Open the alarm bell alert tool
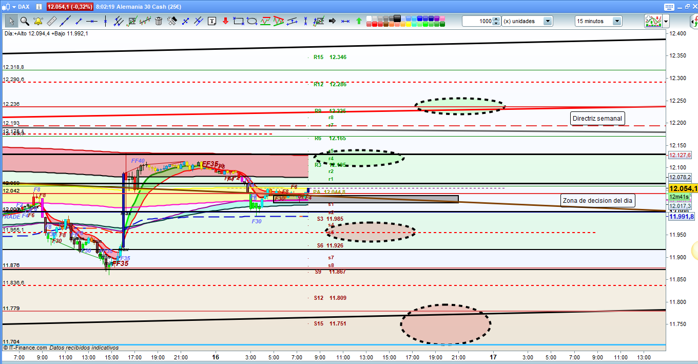The width and height of the screenshot is (698, 364). click(38, 21)
